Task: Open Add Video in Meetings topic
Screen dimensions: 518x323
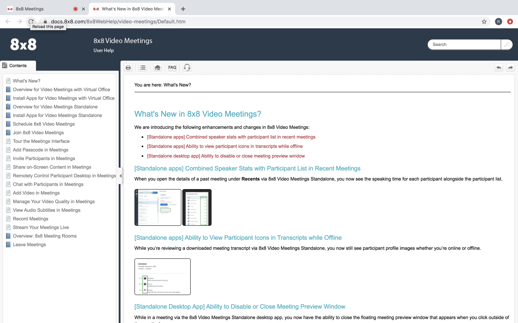Action: 36,193
